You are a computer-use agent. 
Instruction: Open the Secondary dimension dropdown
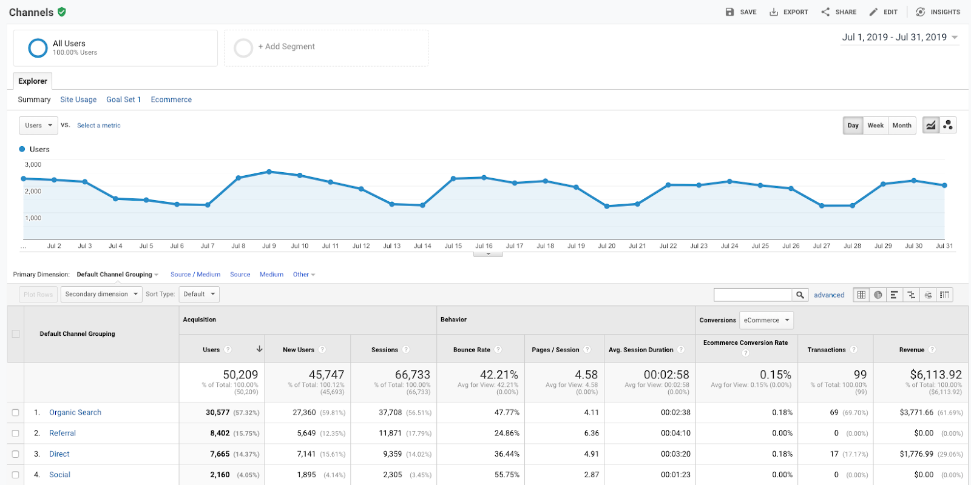[x=101, y=294]
